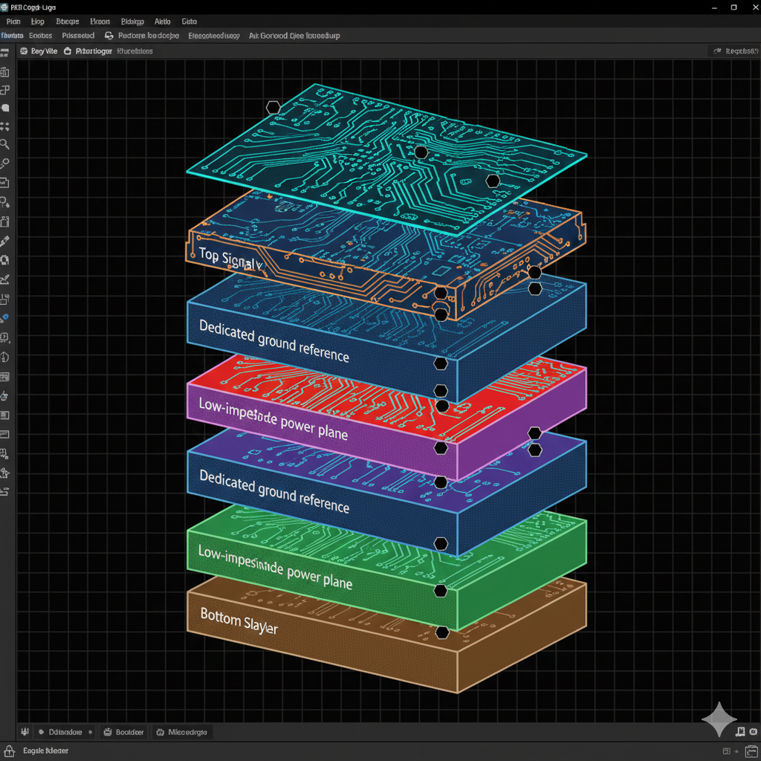Click the lock icon in the status bar

(9, 751)
